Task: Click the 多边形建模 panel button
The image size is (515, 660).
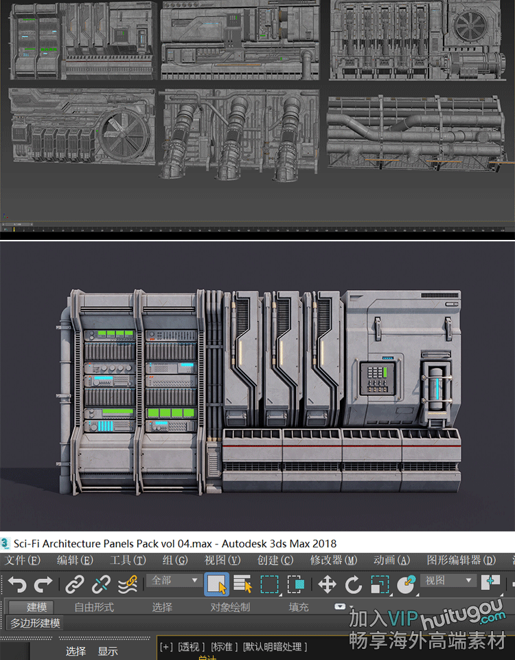Action: [x=35, y=624]
